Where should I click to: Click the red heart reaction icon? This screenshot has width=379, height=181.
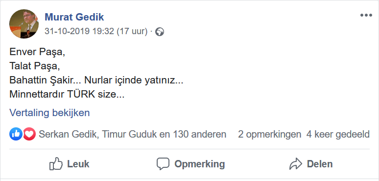tap(29, 134)
